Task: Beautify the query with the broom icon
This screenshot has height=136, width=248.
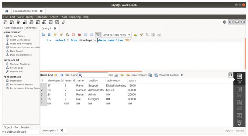Action: [141, 35]
